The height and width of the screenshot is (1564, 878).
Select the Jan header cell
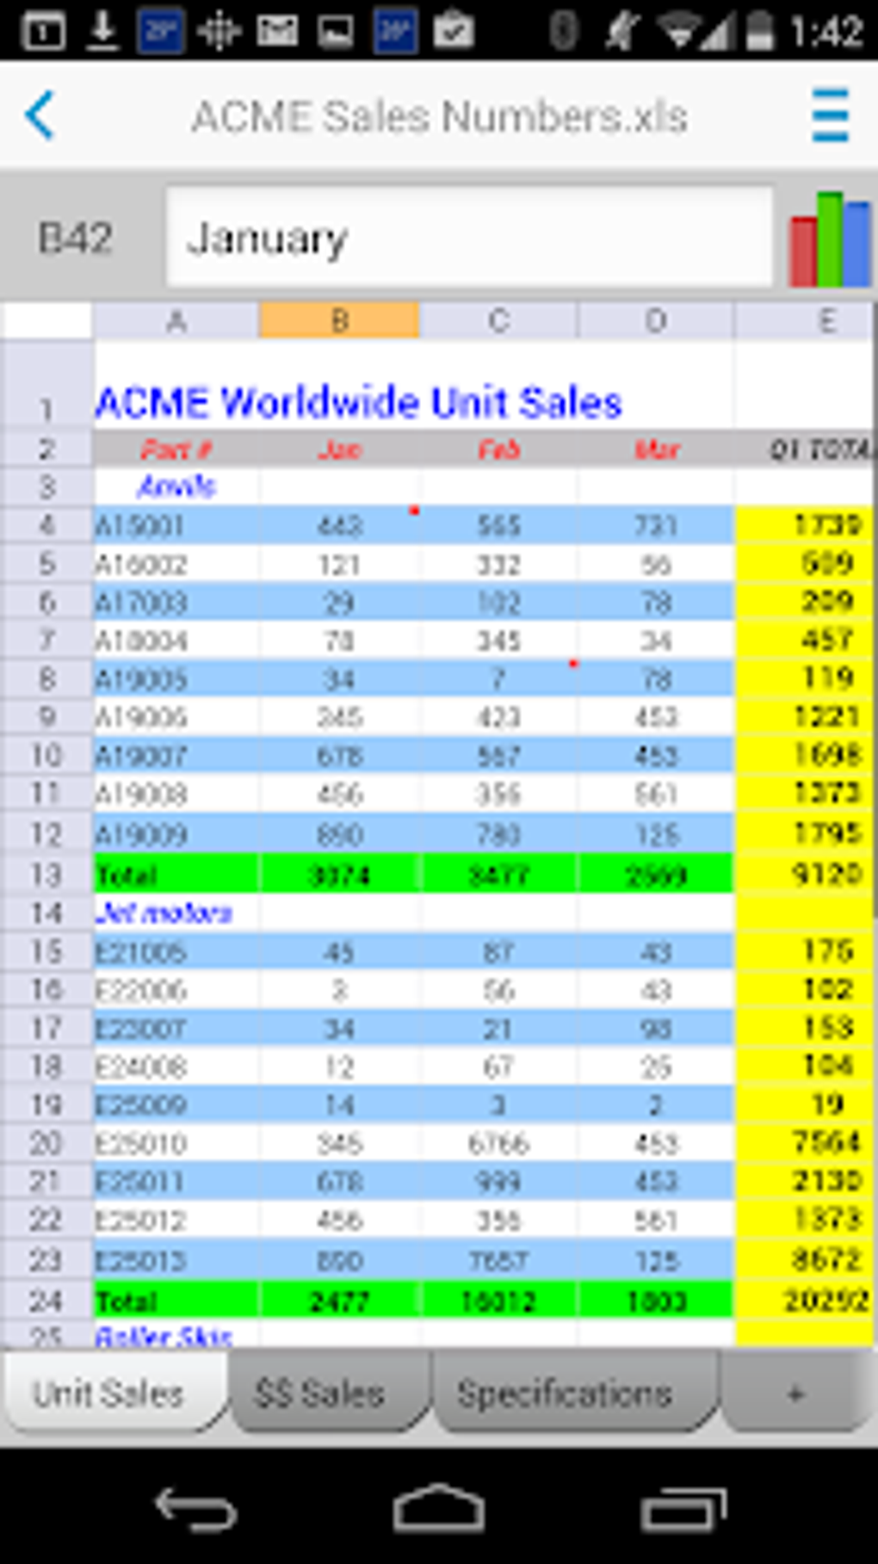(340, 449)
